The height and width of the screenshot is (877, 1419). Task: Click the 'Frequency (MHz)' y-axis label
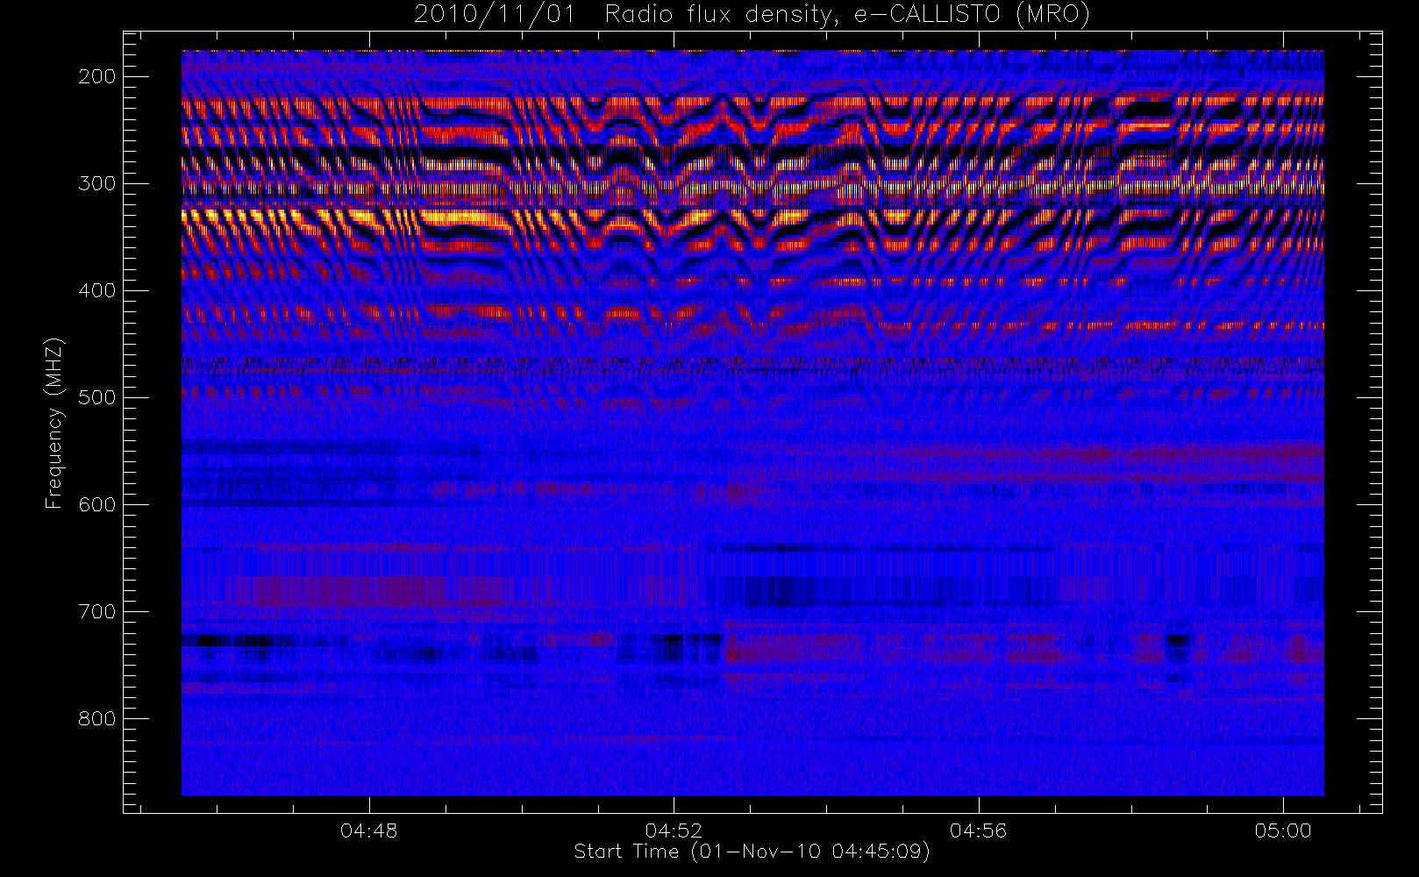click(54, 423)
